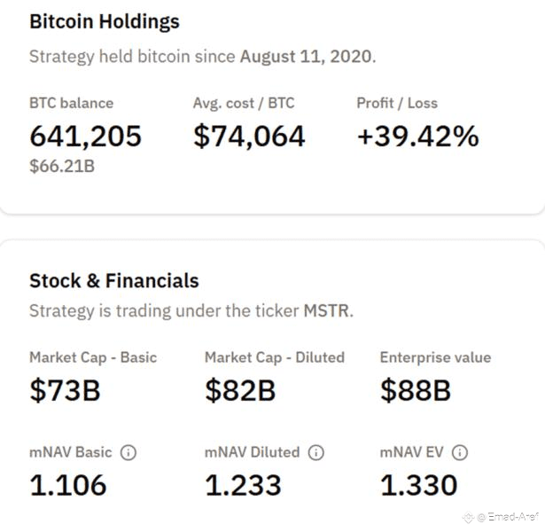Click the mNAV Basic info icon

(128, 452)
